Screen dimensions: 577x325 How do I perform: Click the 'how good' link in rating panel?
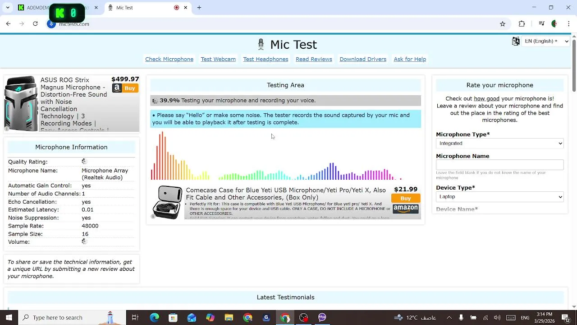486,98
